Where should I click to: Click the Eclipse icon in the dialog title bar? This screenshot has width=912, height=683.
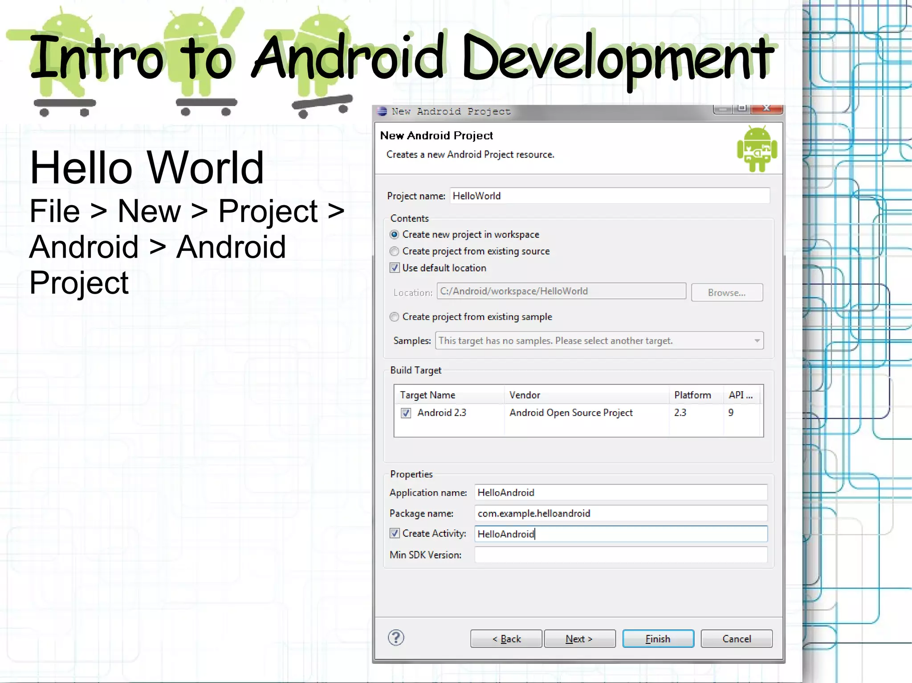[x=382, y=111]
